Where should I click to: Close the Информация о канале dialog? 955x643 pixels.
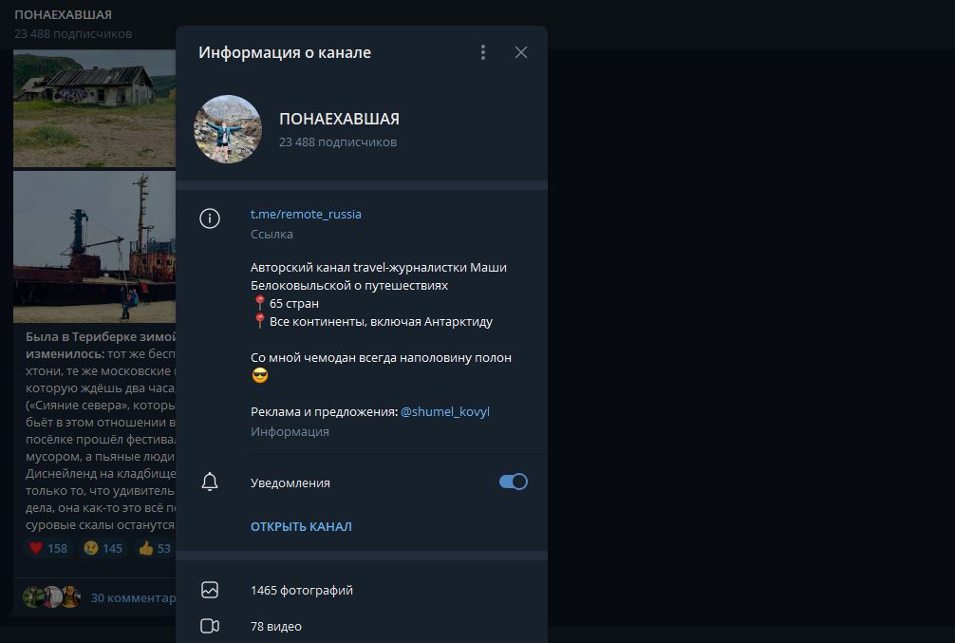[x=520, y=52]
